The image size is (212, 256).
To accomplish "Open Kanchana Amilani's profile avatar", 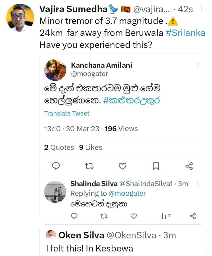I will (x=55, y=70).
